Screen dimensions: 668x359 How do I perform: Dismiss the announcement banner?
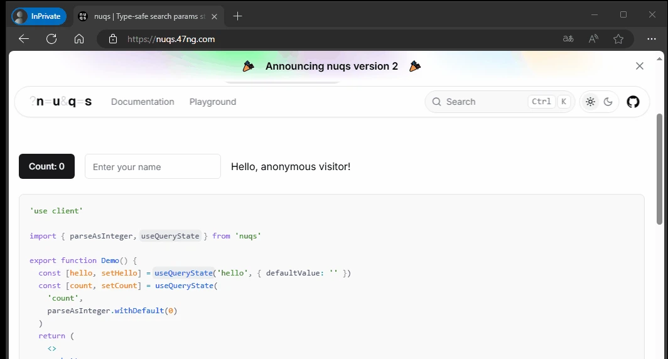pyautogui.click(x=640, y=66)
